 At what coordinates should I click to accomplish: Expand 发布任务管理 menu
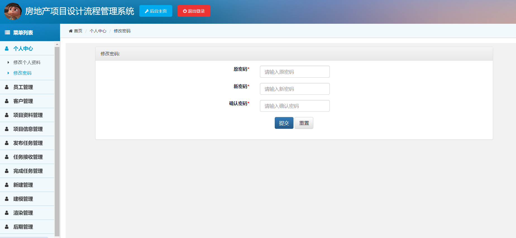point(27,143)
